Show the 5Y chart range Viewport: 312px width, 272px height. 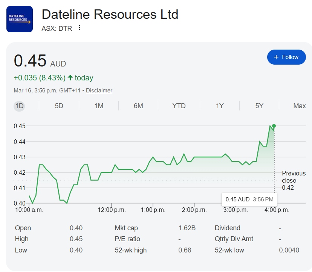tap(259, 106)
